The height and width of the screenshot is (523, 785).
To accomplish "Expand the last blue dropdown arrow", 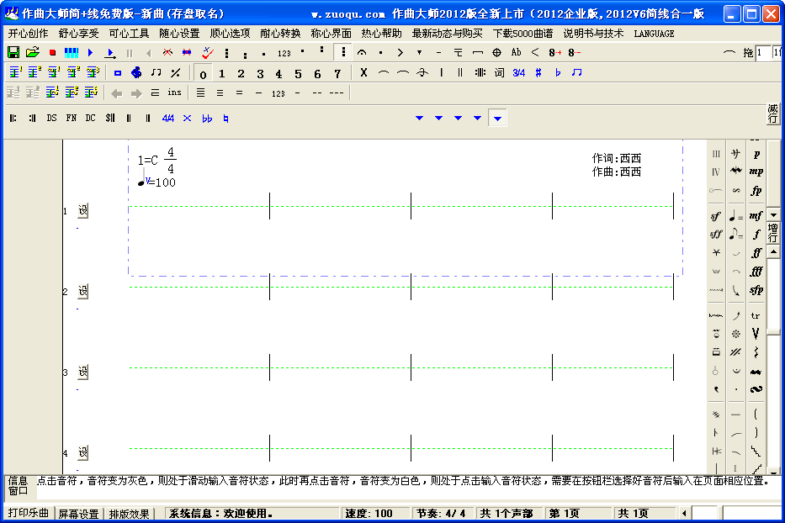I will 498,119.
